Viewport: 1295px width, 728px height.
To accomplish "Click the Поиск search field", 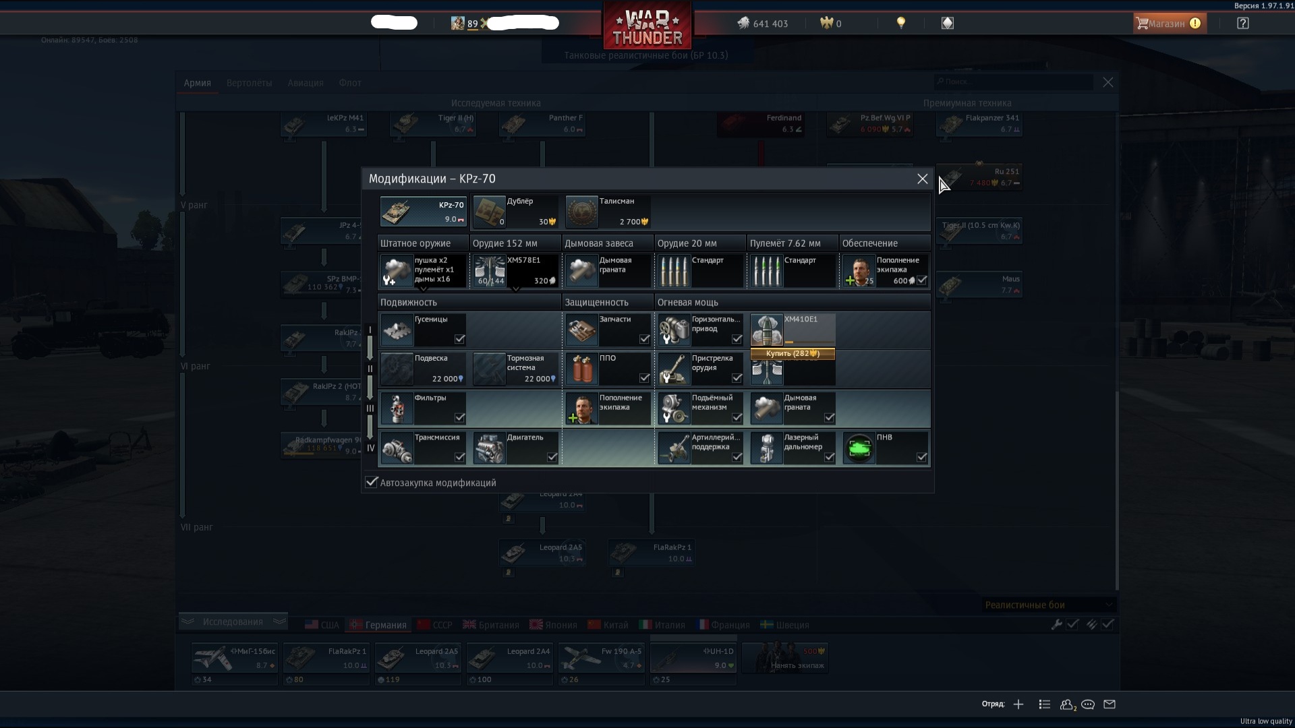I will 1014,82.
